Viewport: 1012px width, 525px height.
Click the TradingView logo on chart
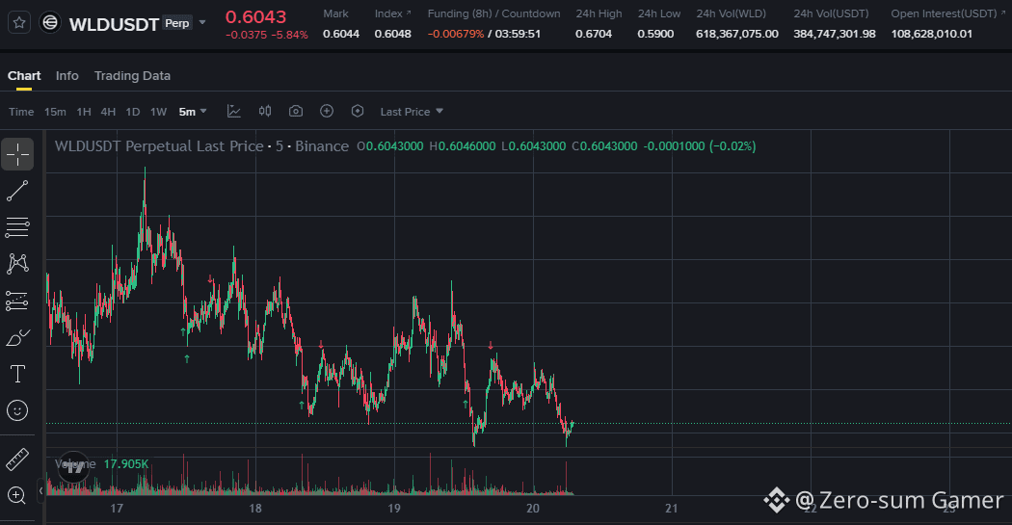(x=73, y=467)
